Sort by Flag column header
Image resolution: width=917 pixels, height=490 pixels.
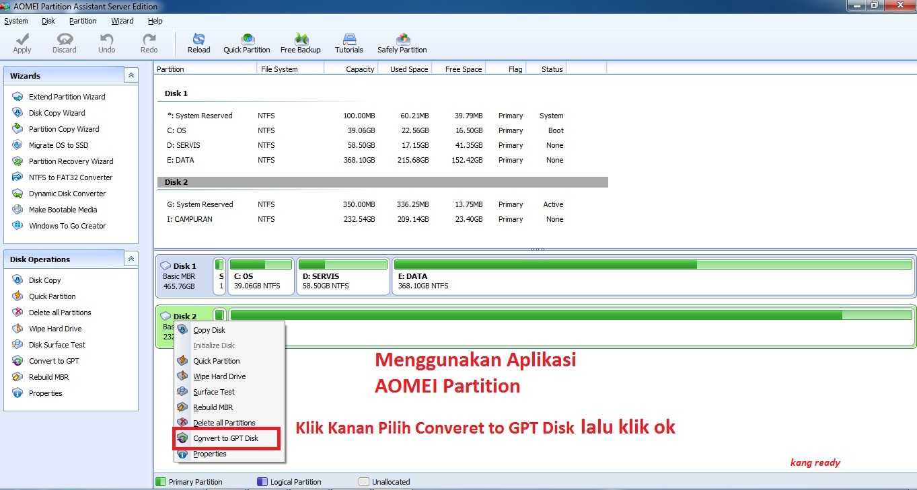click(505, 69)
